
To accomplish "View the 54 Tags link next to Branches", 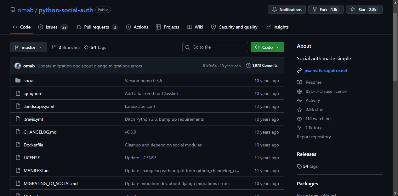I will click(x=95, y=47).
